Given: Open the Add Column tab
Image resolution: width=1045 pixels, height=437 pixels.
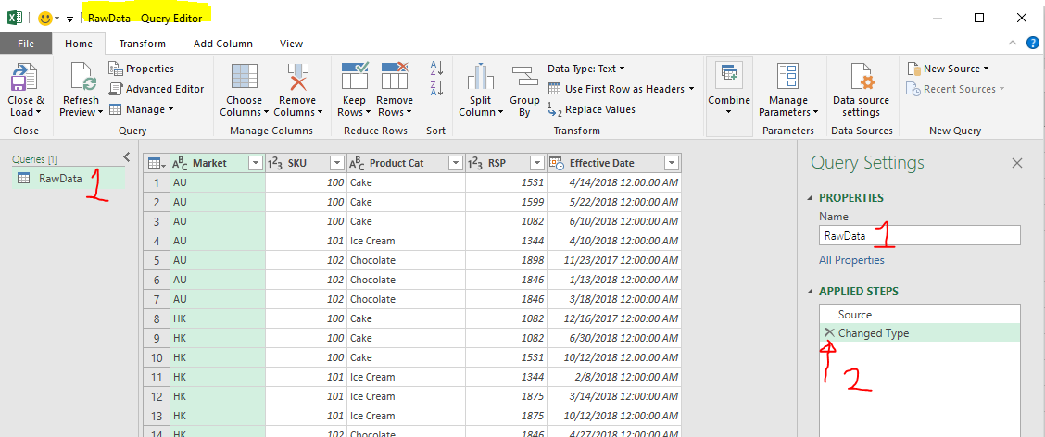Looking at the screenshot, I should tap(222, 44).
